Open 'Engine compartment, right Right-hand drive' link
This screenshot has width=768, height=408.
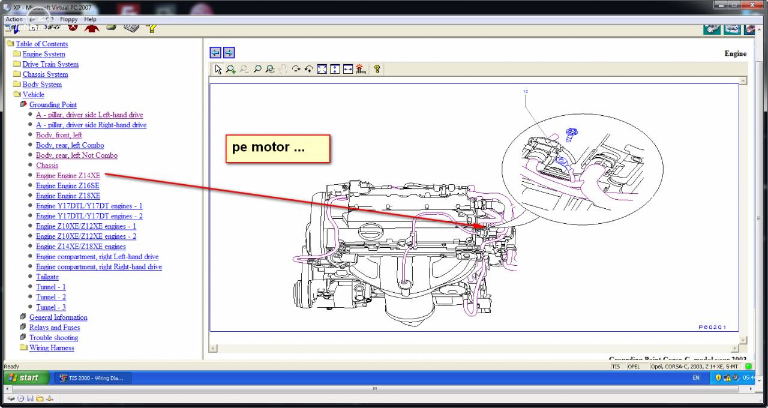click(x=99, y=266)
